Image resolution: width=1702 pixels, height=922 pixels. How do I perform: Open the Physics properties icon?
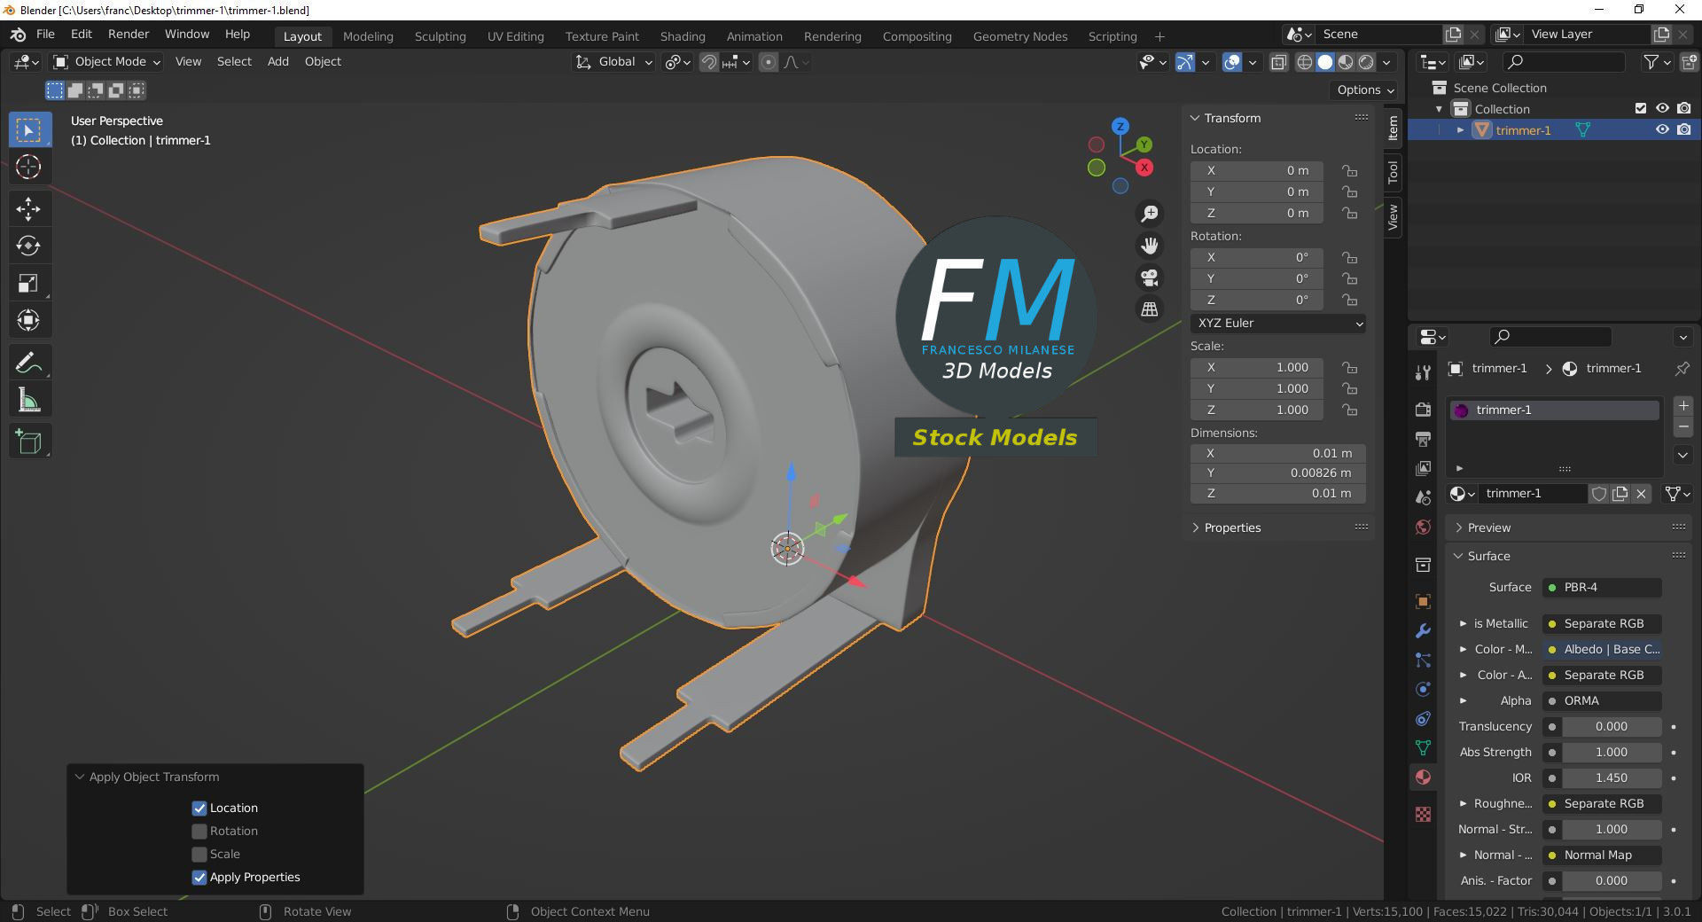tap(1424, 689)
